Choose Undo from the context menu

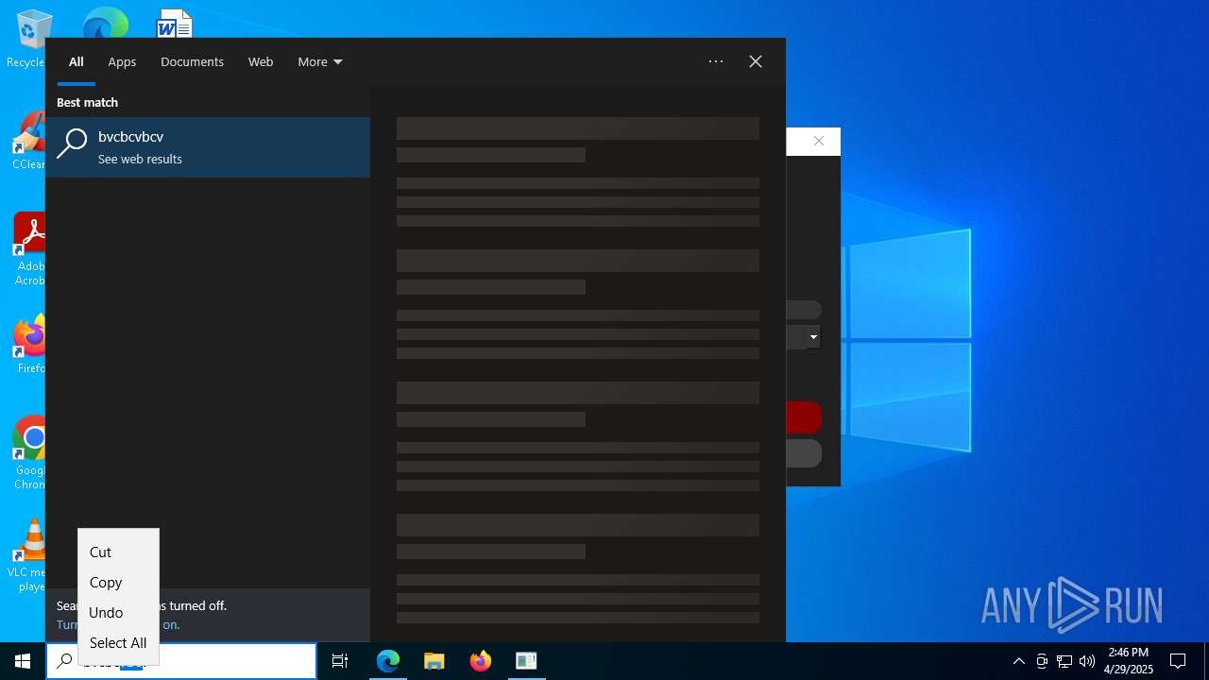tap(118, 612)
